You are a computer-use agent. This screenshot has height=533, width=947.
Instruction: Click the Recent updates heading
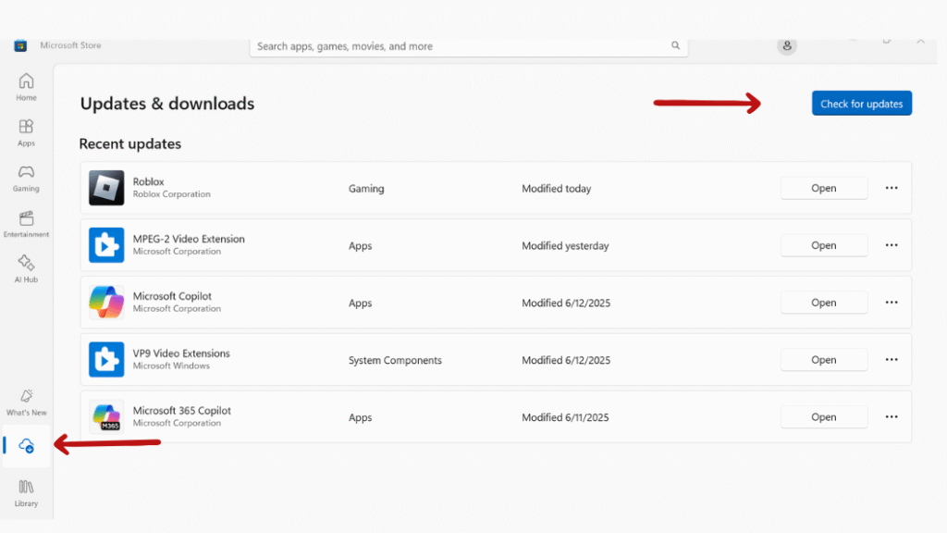pos(129,143)
